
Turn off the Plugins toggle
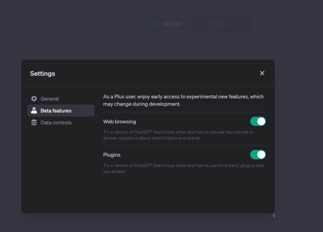[x=258, y=154]
